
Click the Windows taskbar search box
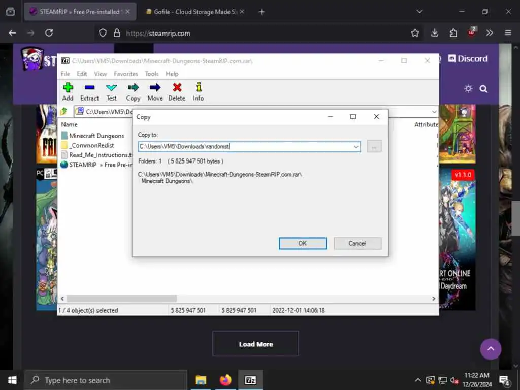pyautogui.click(x=106, y=380)
